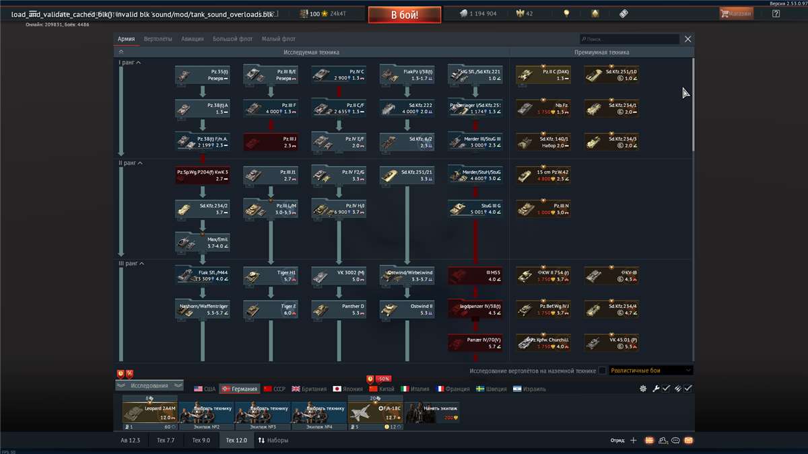Click the camouflage filter check icon
The image size is (808, 454).
[687, 389]
